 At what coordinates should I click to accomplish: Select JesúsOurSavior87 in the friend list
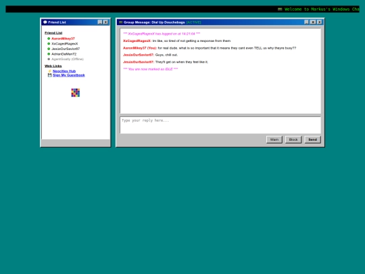pos(66,49)
